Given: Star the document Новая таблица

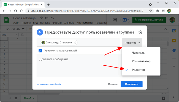Looking at the screenshot, I should (x=41, y=18).
